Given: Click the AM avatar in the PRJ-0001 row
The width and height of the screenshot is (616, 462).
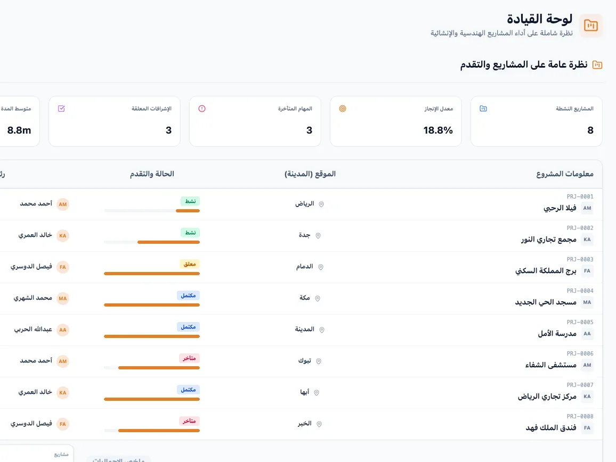Looking at the screenshot, I should coord(62,204).
